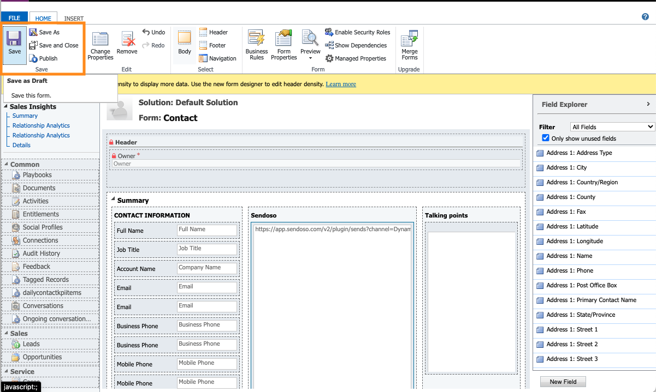Screen dimensions: 656x392
Task: Open Business Rules
Action: click(257, 45)
